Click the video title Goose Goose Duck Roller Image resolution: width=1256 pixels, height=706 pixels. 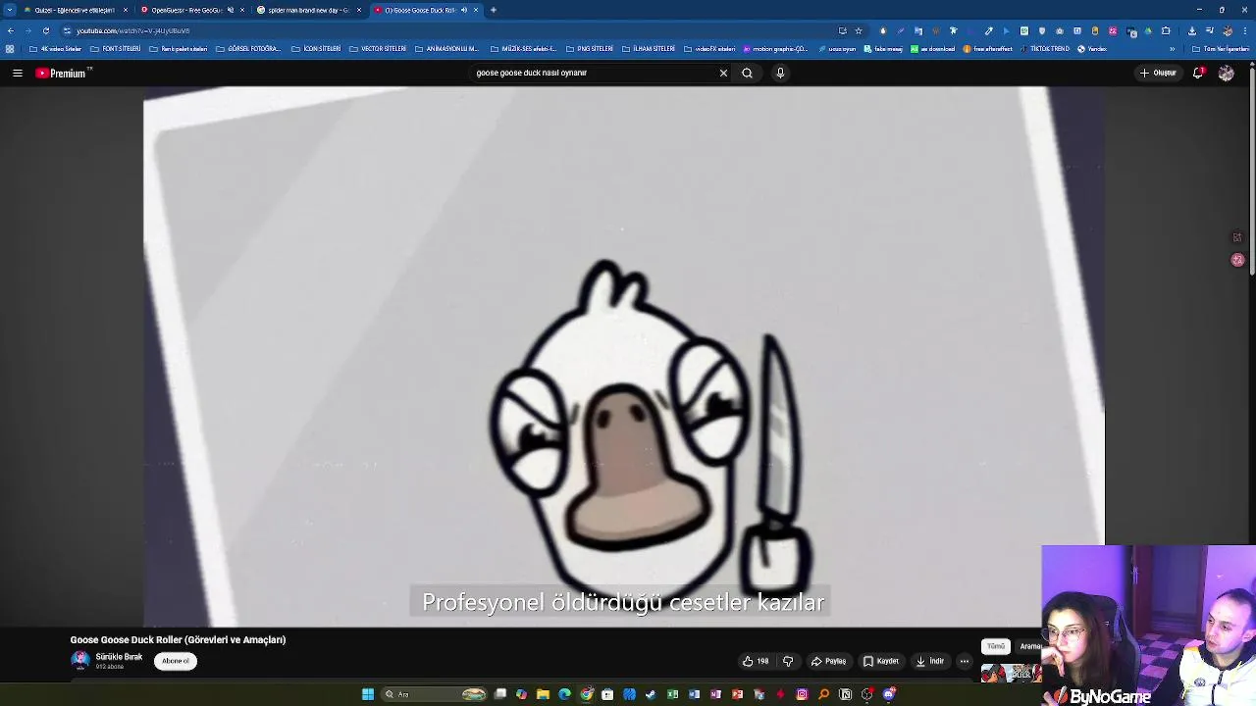click(178, 639)
